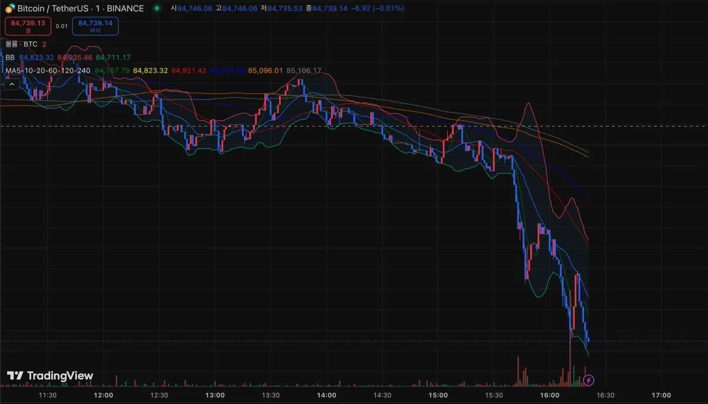The height and width of the screenshot is (404, 708).
Task: Click the 12:00 time axis label
Action: point(103,395)
